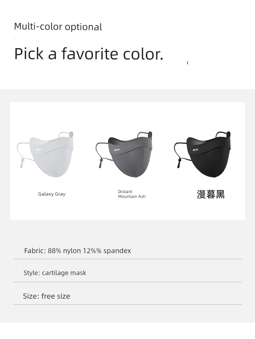The image size is (255, 339).
Task: Click the ear loop tab atop light gray mask
Action: point(71,134)
